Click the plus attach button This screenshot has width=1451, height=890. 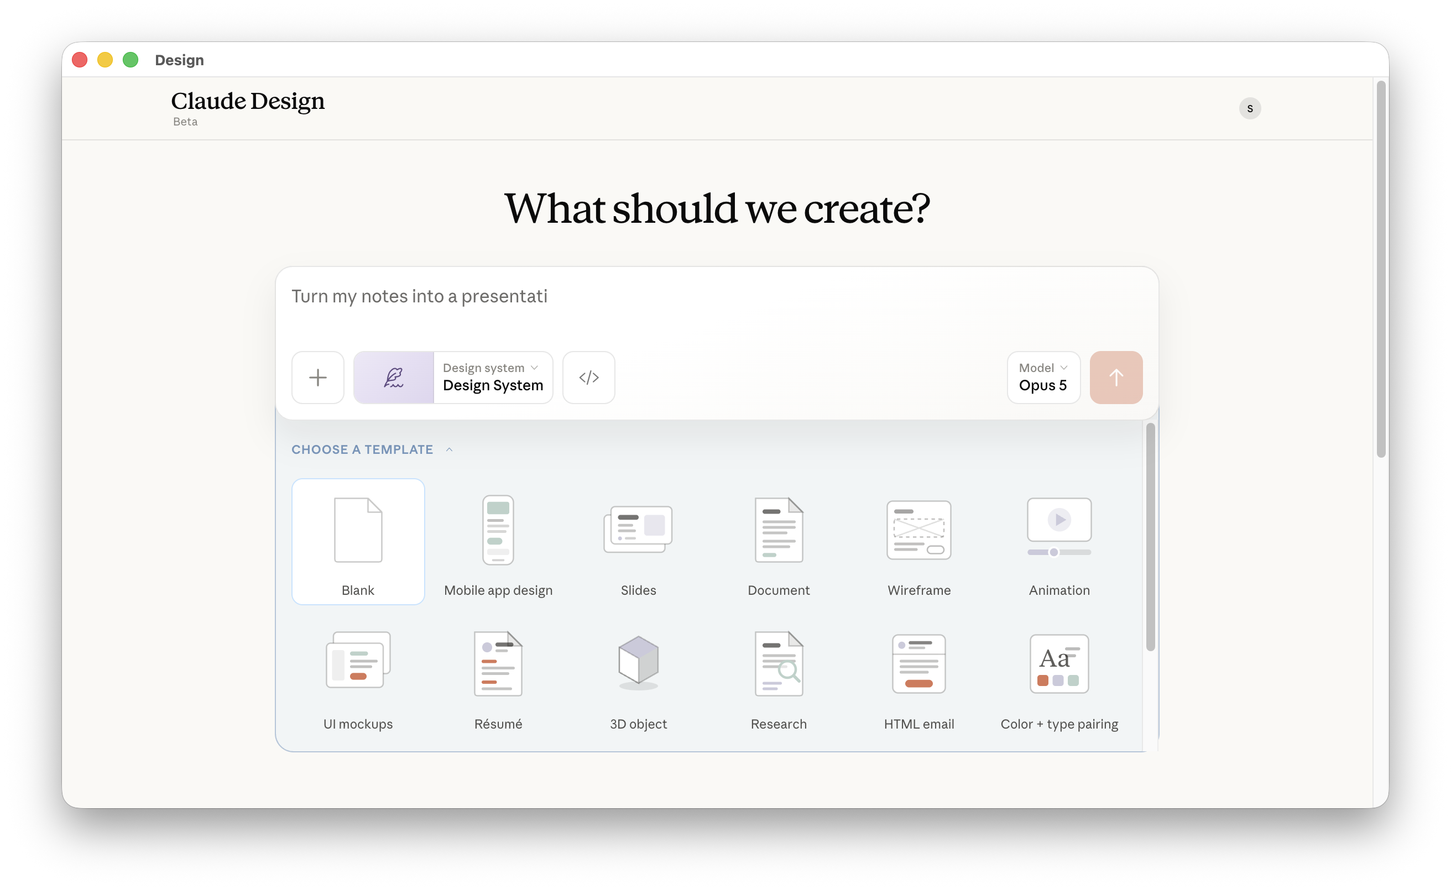coord(317,378)
